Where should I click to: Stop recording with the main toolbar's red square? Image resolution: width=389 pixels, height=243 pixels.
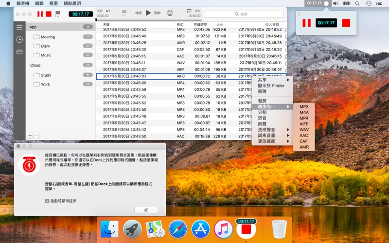pyautogui.click(x=49, y=14)
